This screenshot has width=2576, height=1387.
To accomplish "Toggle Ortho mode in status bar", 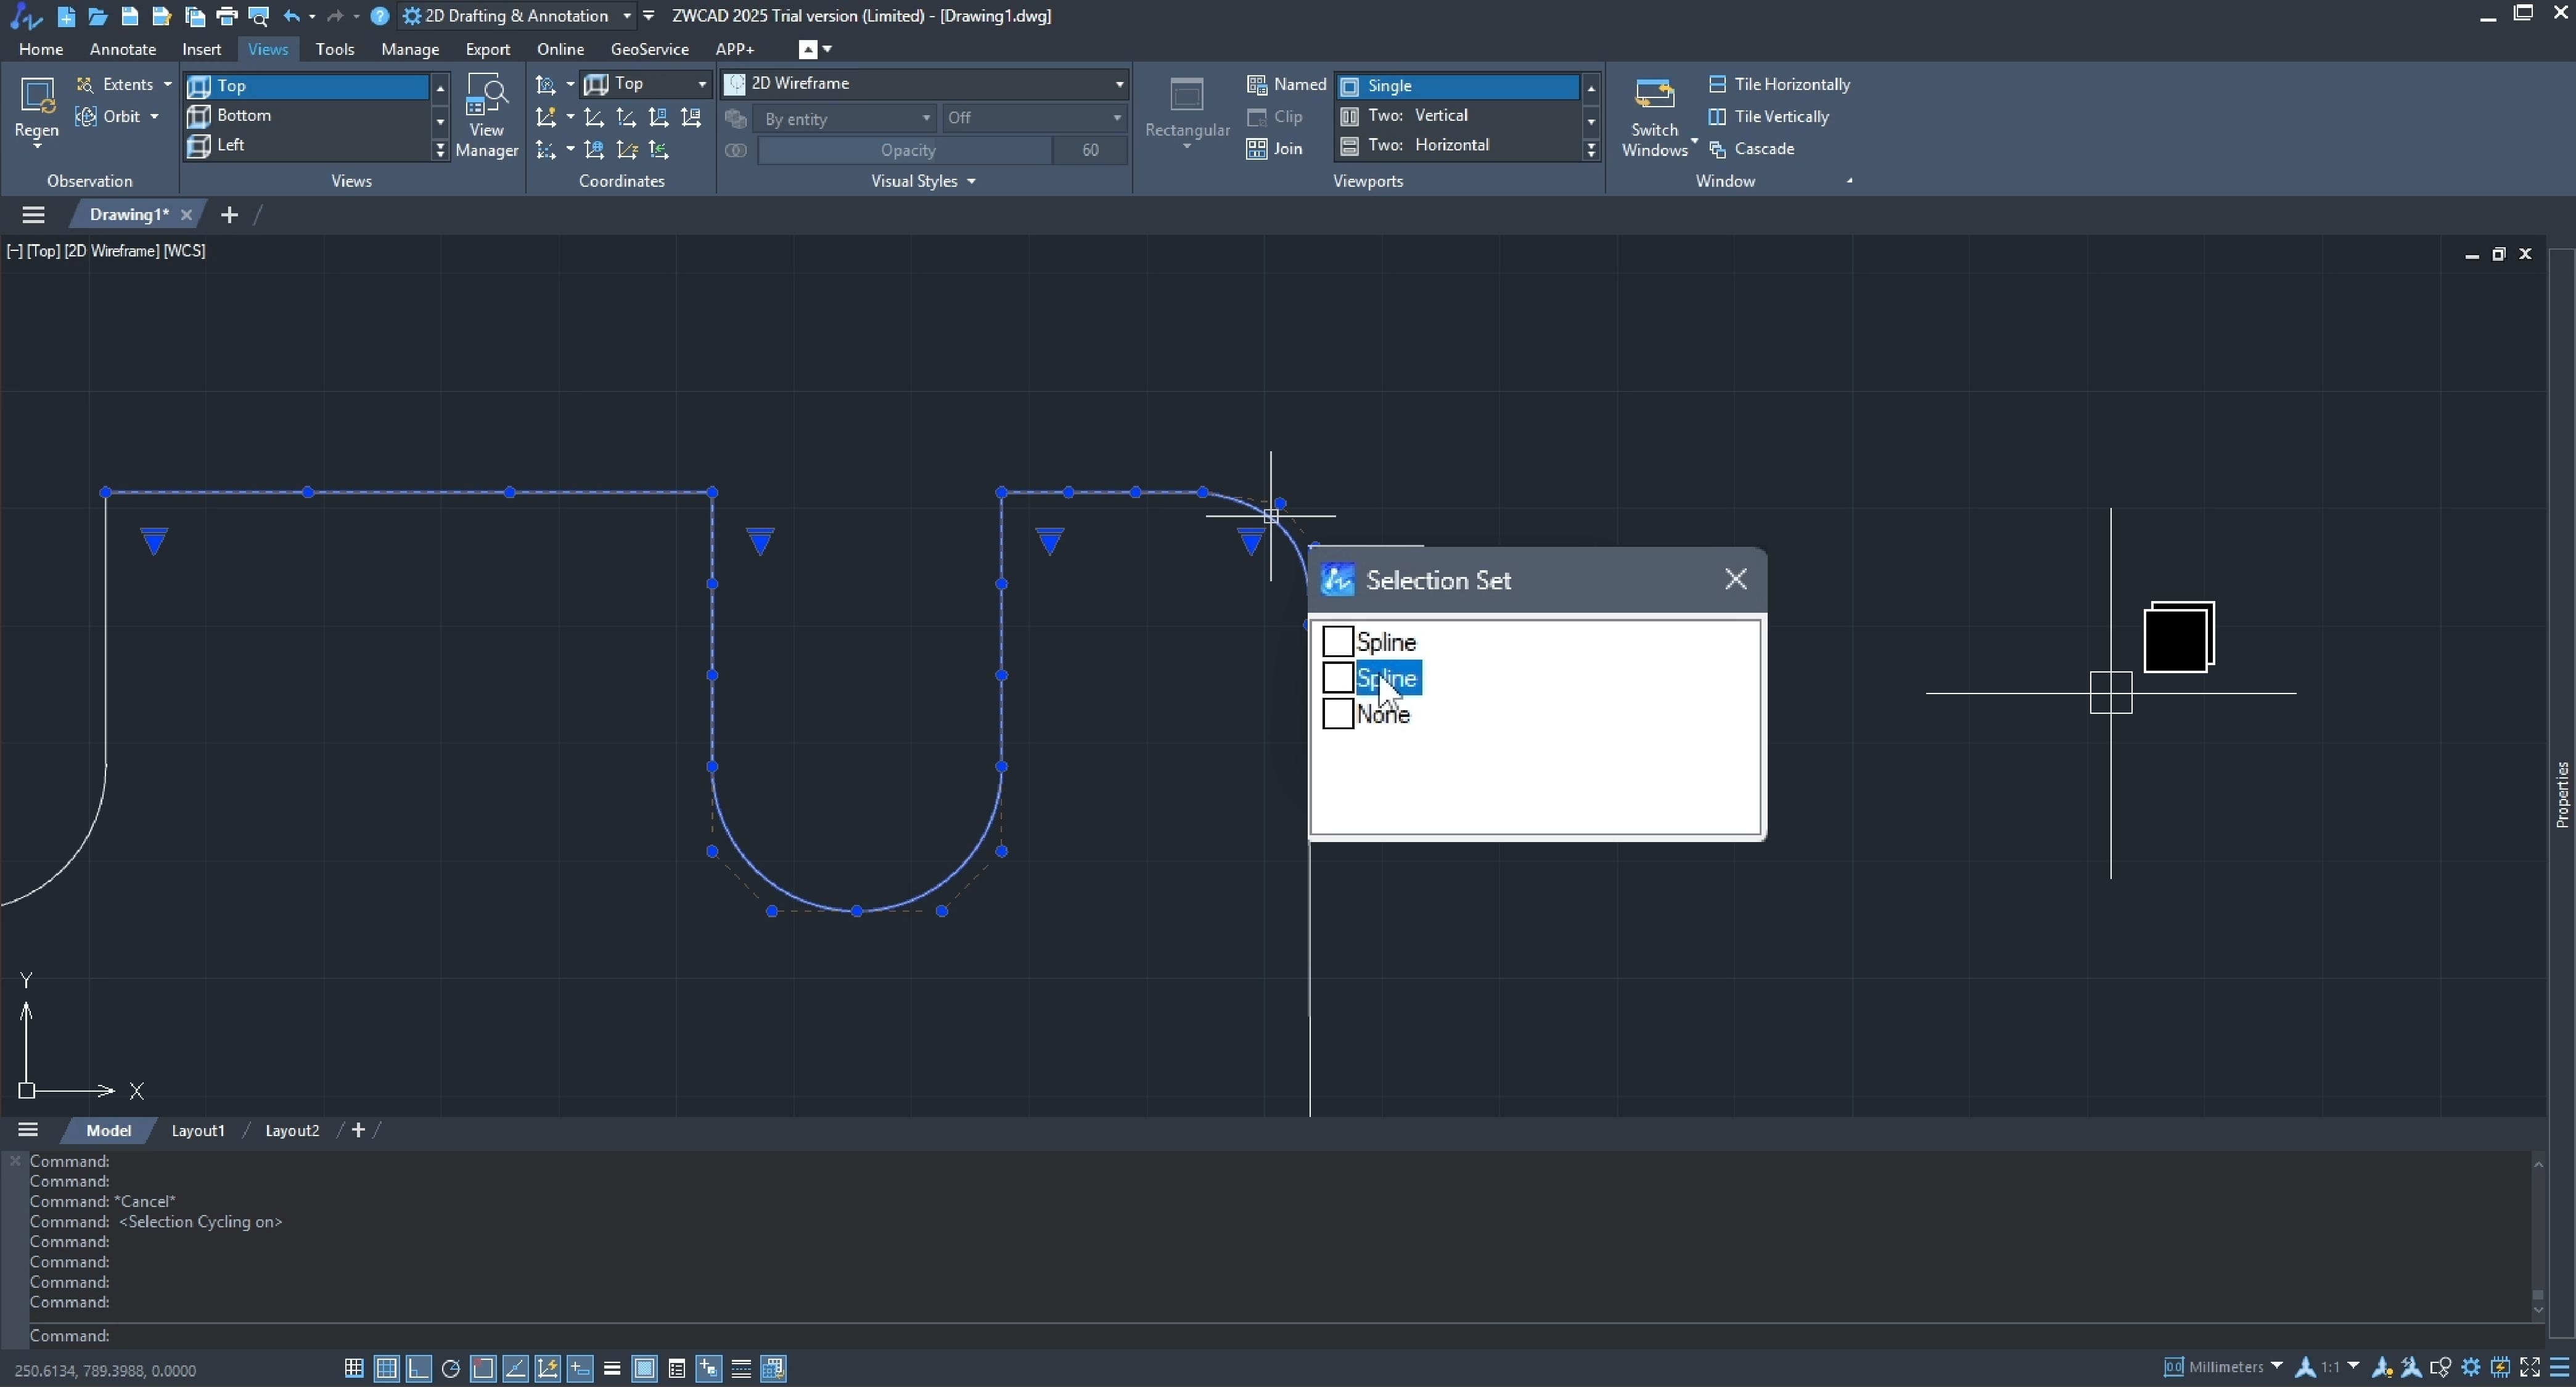I will coord(419,1368).
